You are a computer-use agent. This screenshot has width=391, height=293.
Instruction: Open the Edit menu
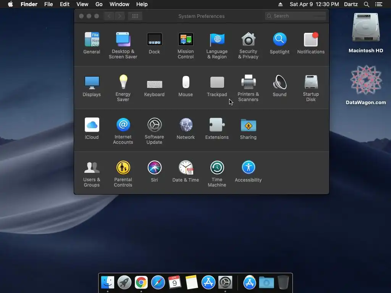tap(65, 4)
